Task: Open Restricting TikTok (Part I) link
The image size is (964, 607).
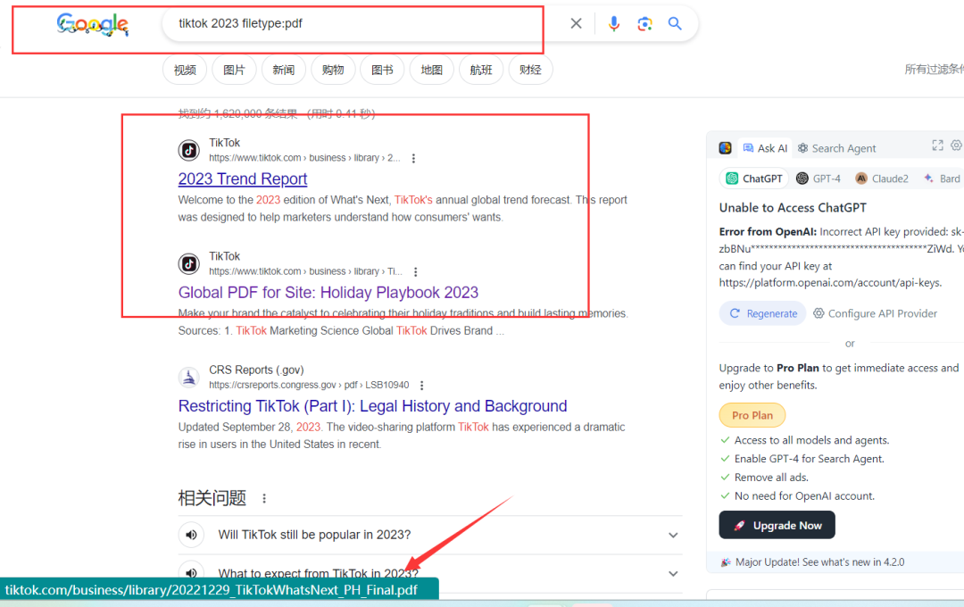Action: coord(372,406)
